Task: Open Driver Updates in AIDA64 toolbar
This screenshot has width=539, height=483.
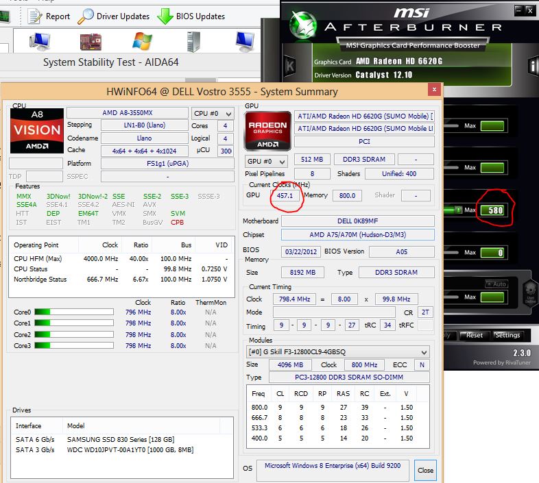Action: (x=114, y=16)
